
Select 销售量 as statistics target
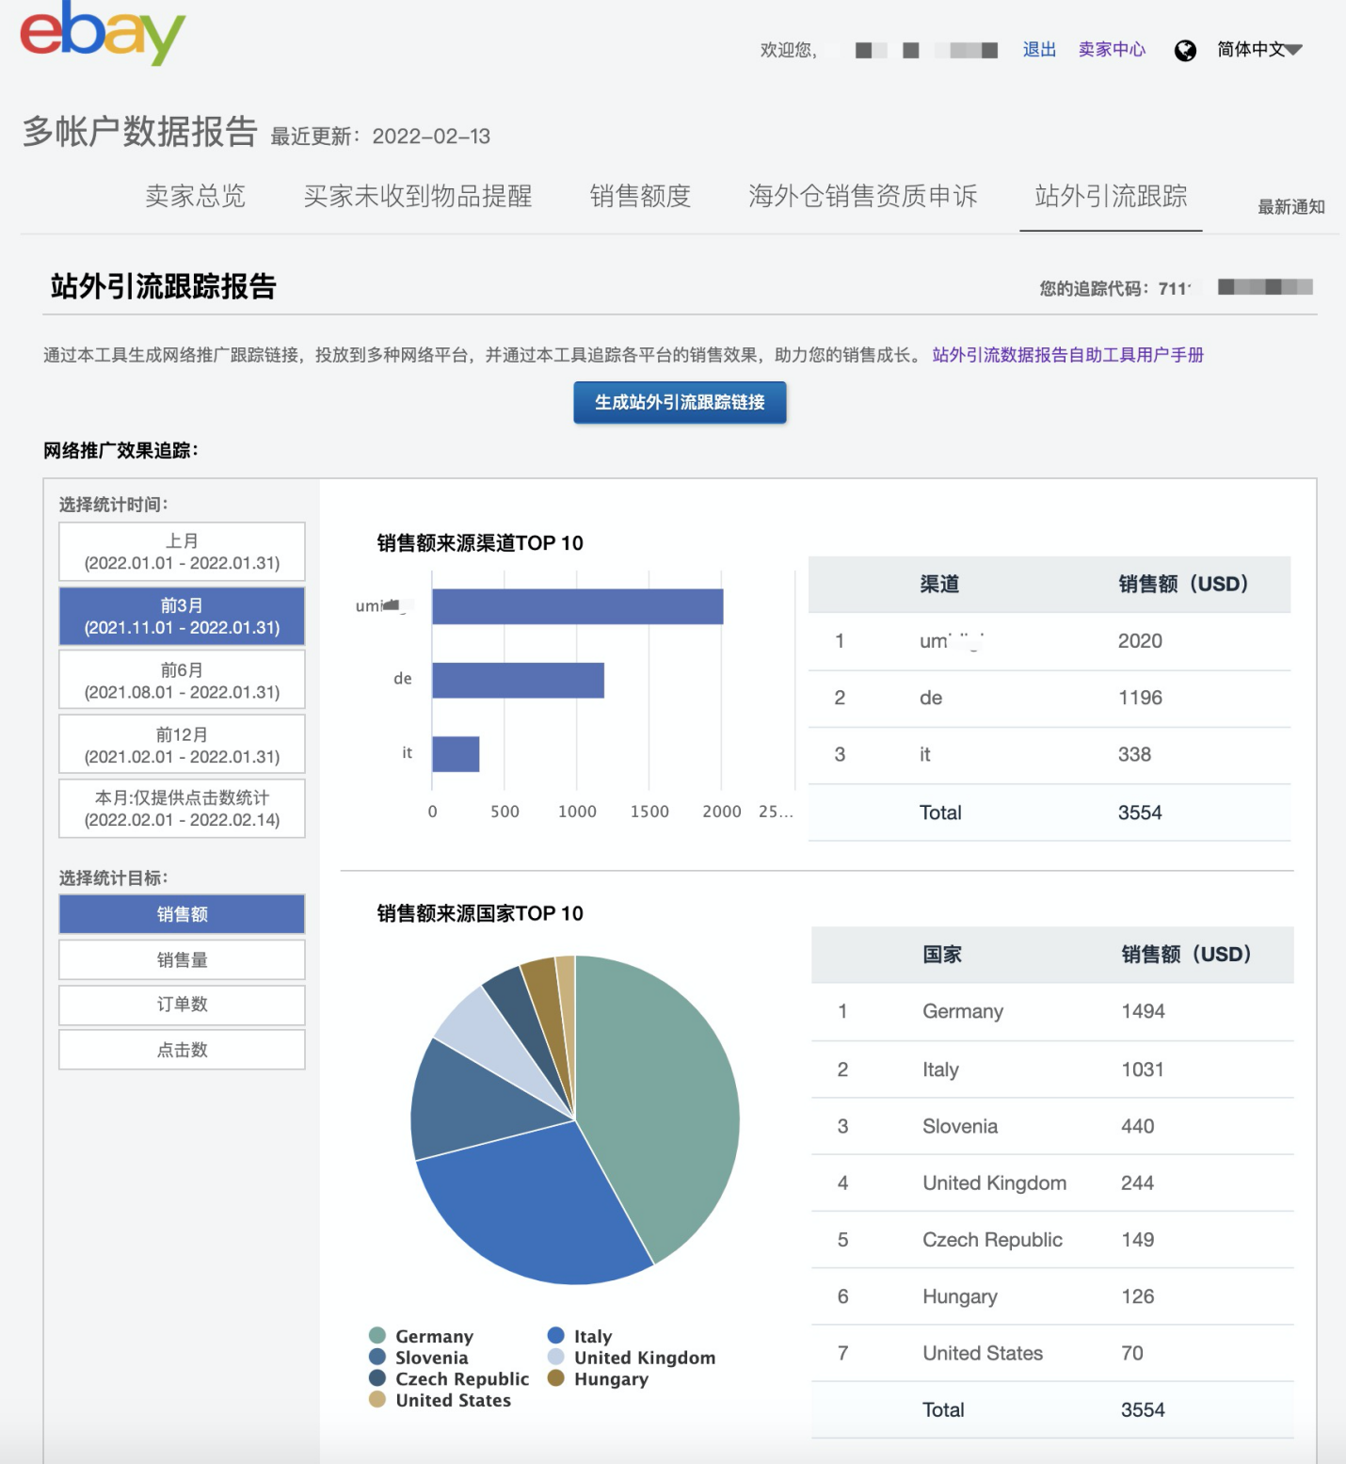click(181, 958)
